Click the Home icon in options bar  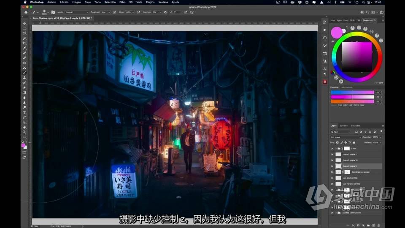pyautogui.click(x=26, y=12)
